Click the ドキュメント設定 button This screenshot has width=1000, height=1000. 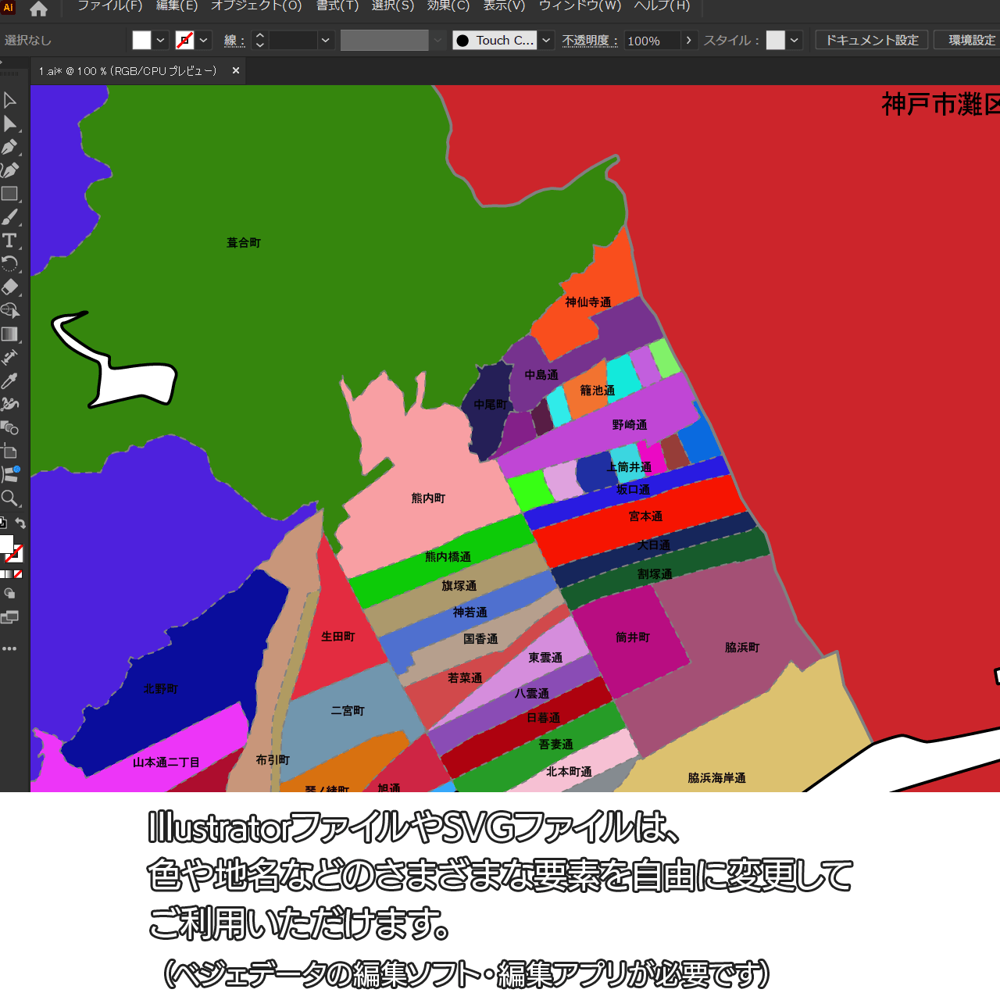pyautogui.click(x=872, y=41)
